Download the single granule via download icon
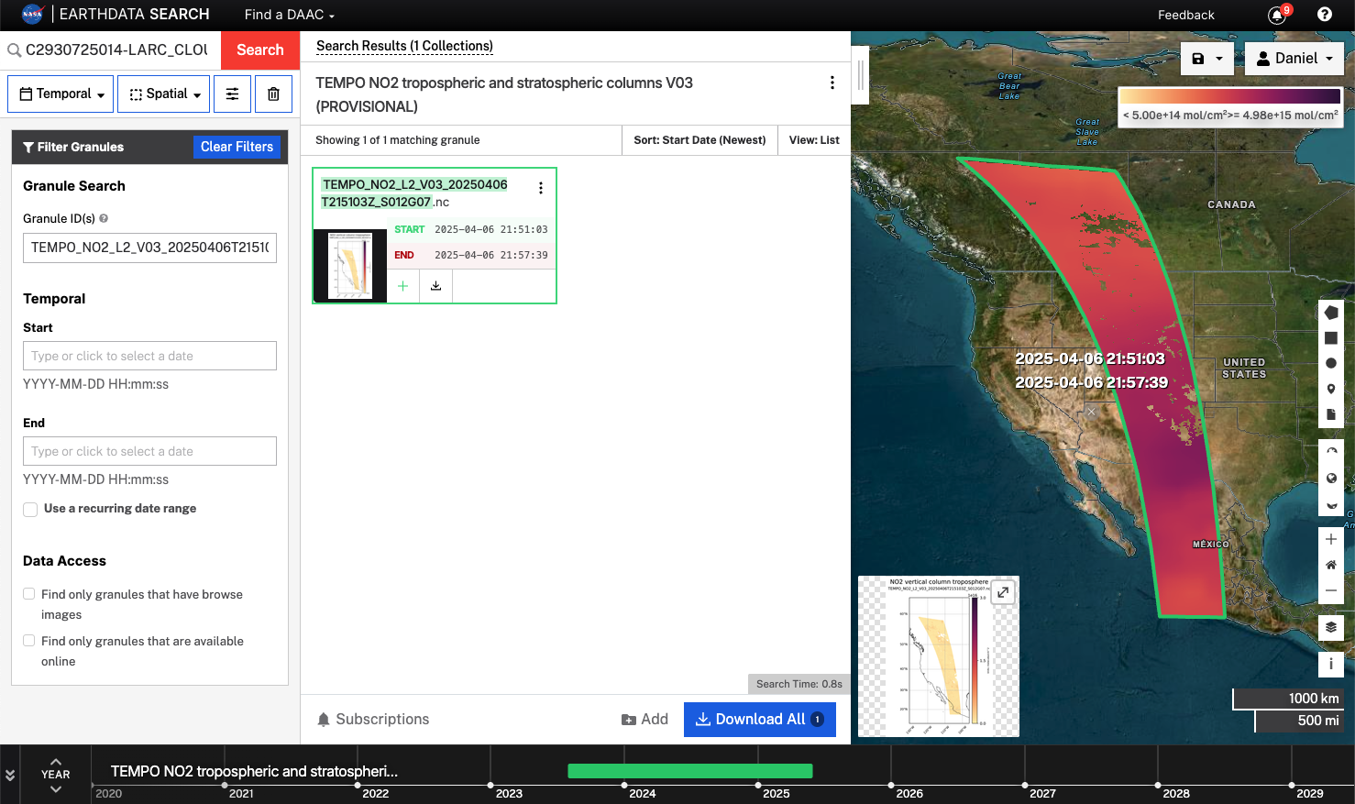 (x=436, y=286)
